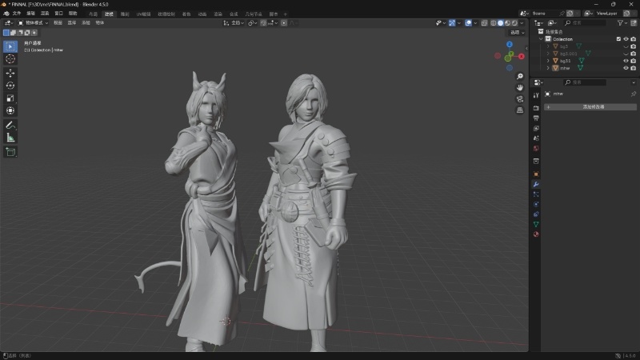Viewport: 640px width, 360px height.
Task: Disable bg31 in renders camera icon
Action: 633,61
